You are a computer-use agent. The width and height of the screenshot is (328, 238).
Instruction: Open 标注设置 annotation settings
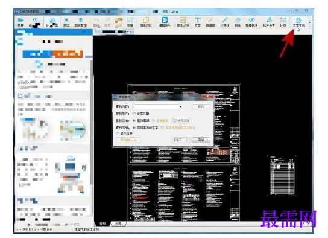click(x=269, y=22)
